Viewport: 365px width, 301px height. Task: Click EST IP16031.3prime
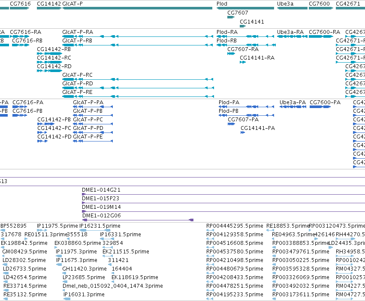coord(67,299)
